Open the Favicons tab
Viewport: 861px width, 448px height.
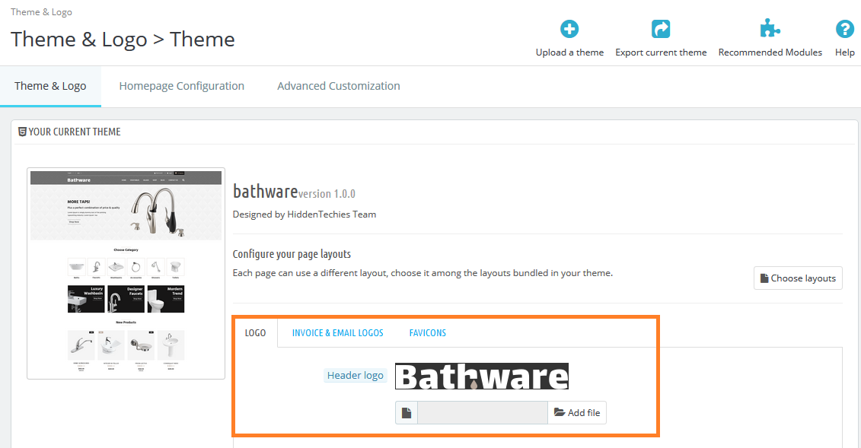click(427, 333)
